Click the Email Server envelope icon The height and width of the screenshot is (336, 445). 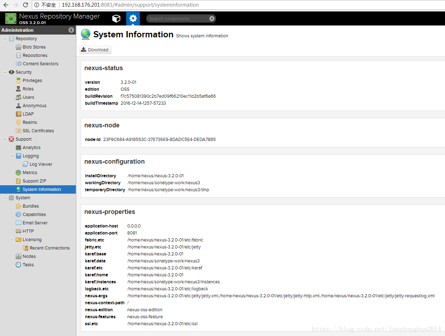(x=19, y=223)
